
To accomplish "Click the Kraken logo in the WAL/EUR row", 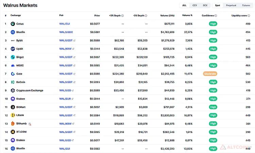I will pyautogui.click(x=13, y=99).
